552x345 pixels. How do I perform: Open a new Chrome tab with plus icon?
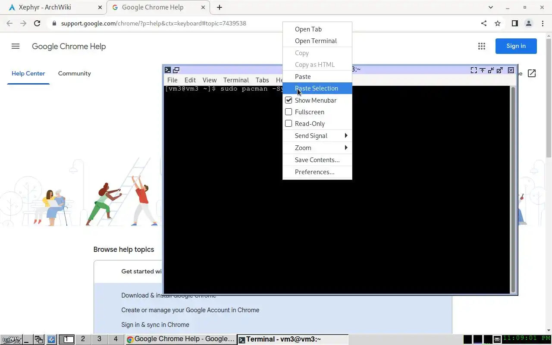click(220, 7)
